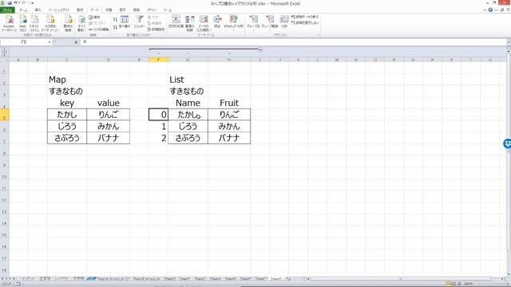Viewport: 511px width, 287px height.
Task: Click Save in the Quick Access Toolbar
Action: click(x=10, y=3)
